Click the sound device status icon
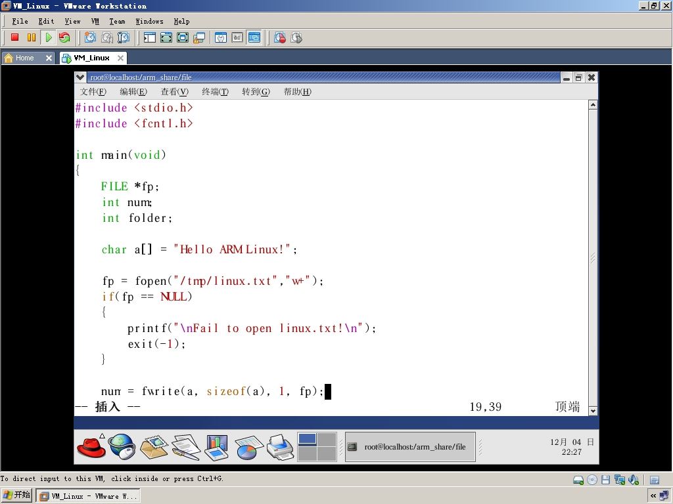Viewport: 673px width, 504px height. click(634, 480)
